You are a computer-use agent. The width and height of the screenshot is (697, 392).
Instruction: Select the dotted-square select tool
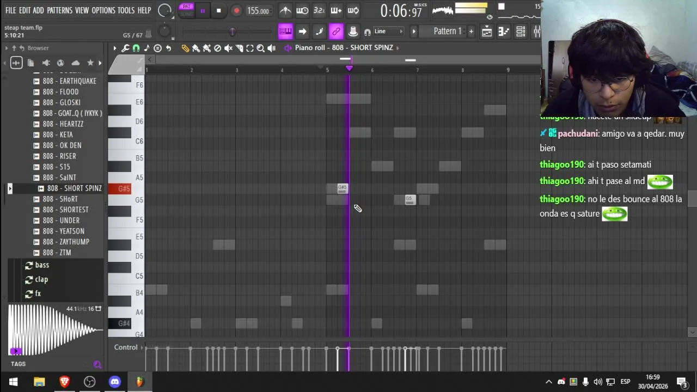[250, 48]
